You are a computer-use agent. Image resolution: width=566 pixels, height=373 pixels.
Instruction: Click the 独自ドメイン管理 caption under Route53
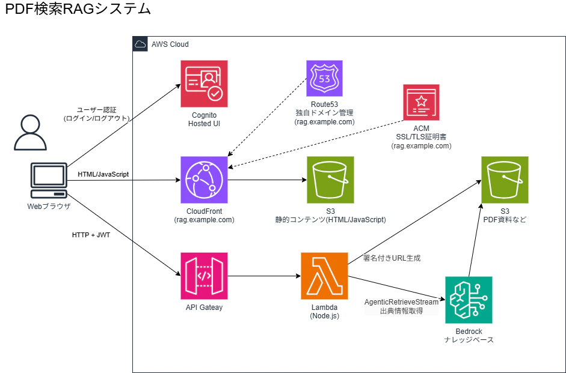(x=324, y=113)
